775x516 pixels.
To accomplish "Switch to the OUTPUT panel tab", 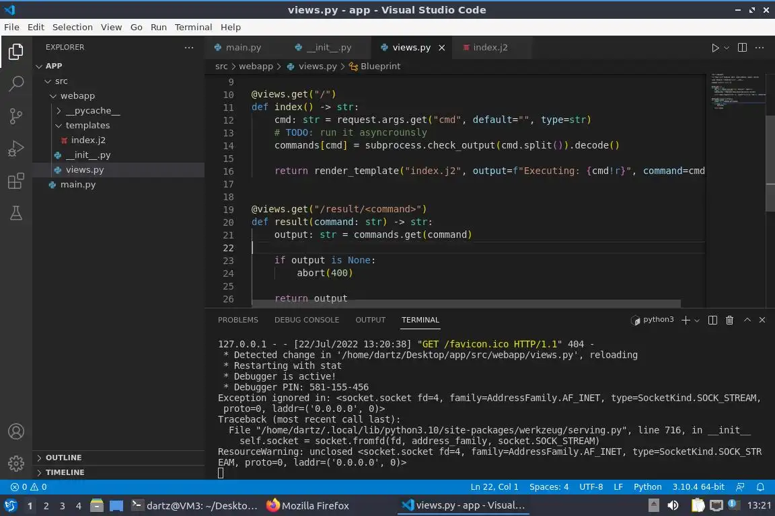I will pos(370,320).
